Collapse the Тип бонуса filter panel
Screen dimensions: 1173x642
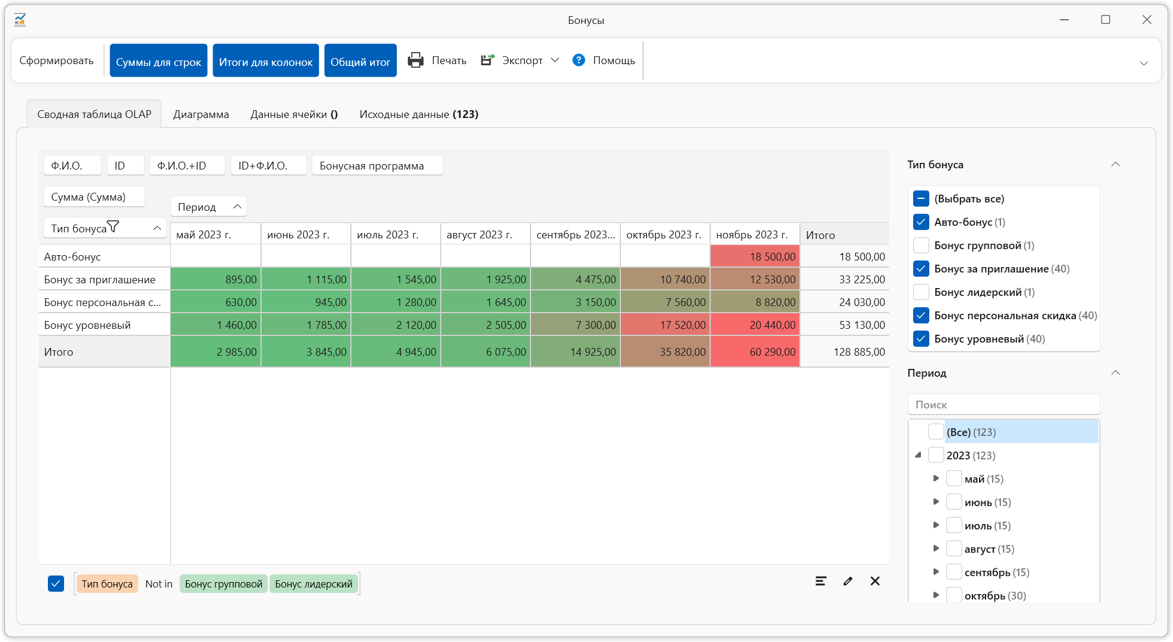point(1115,165)
